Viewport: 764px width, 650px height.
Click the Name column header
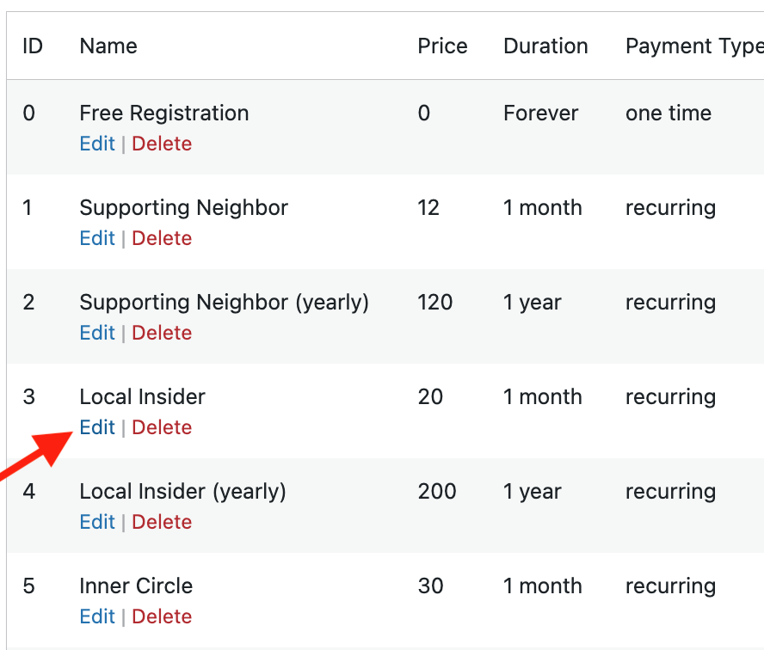pyautogui.click(x=108, y=46)
